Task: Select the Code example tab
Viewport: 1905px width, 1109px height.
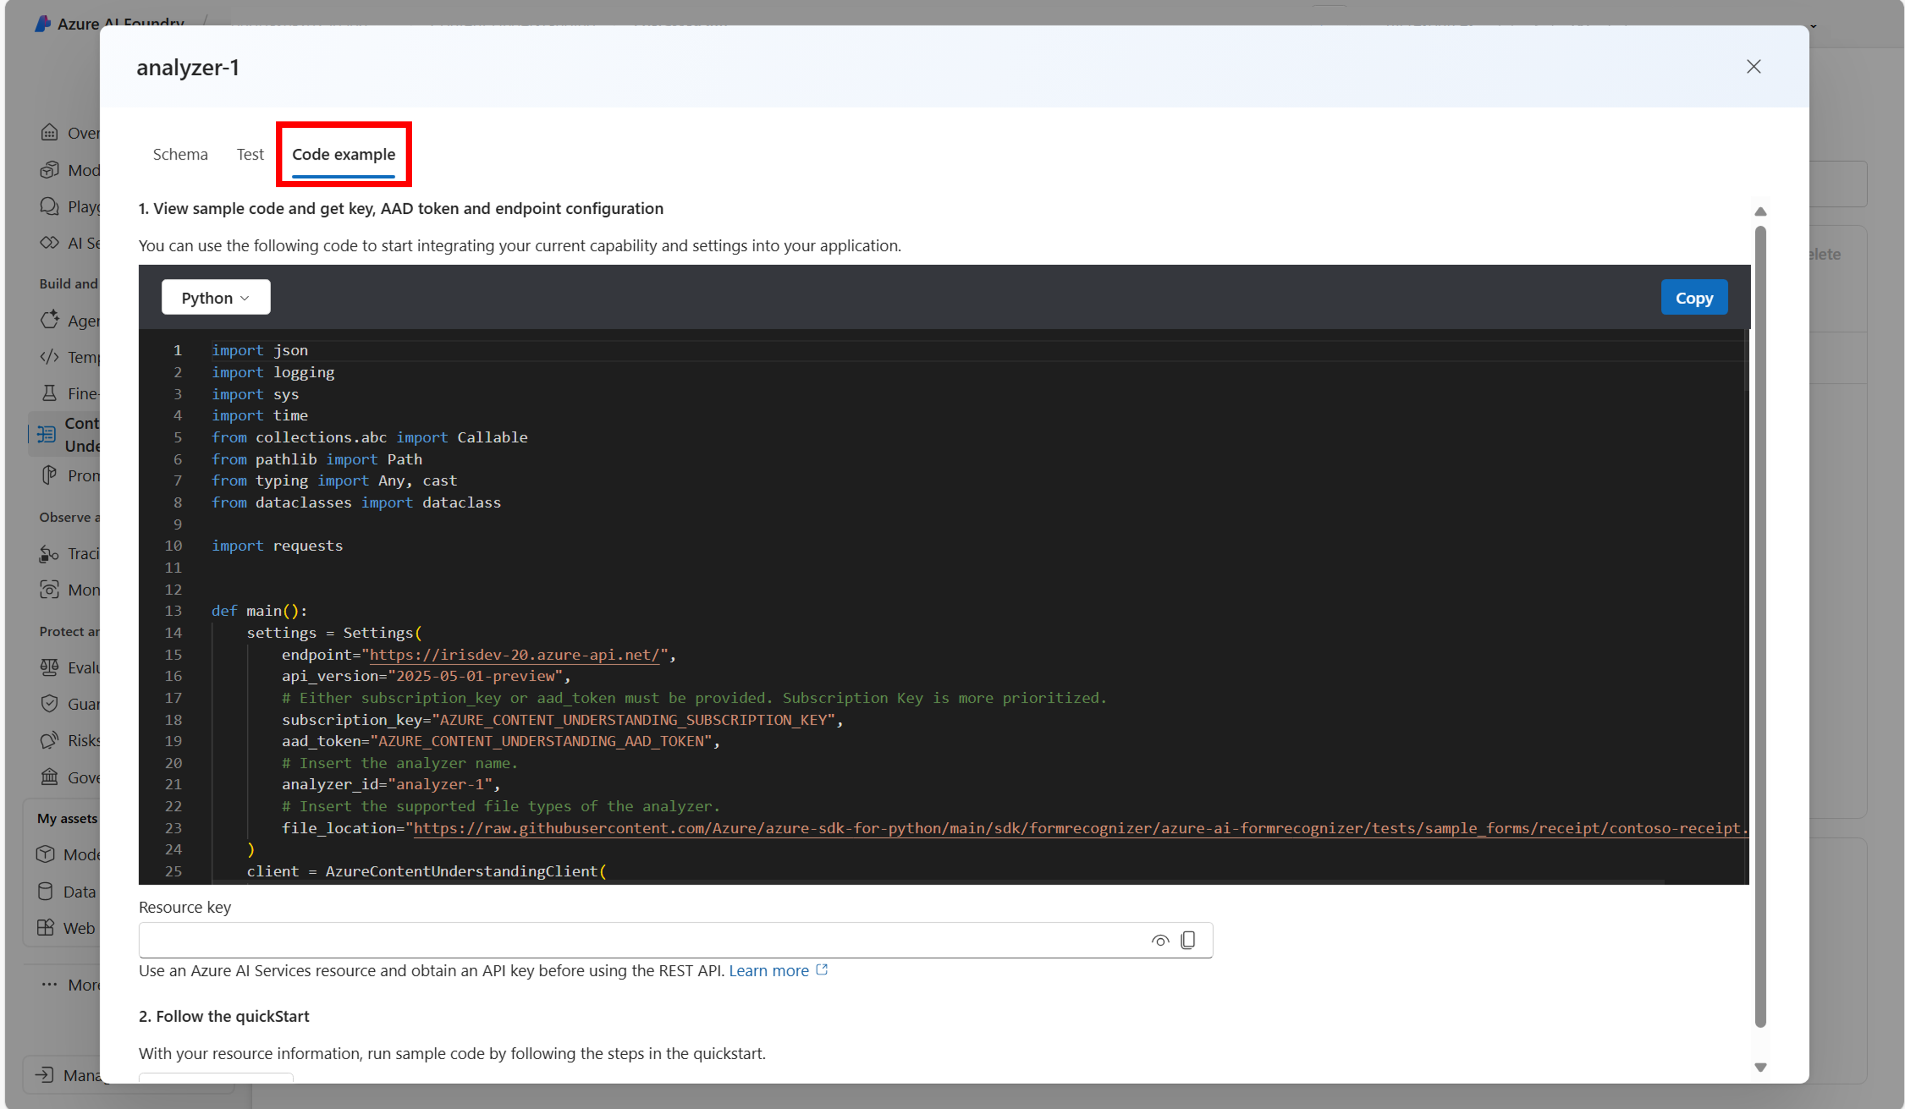Action: click(343, 154)
